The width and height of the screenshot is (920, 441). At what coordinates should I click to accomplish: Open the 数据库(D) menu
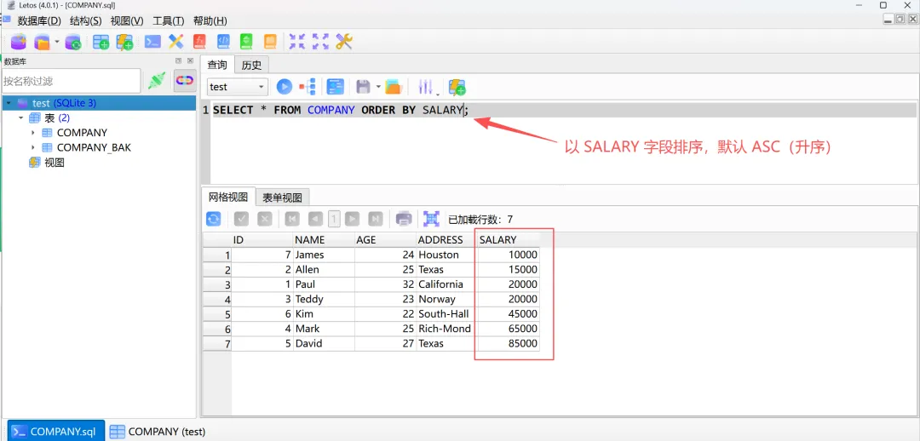39,20
